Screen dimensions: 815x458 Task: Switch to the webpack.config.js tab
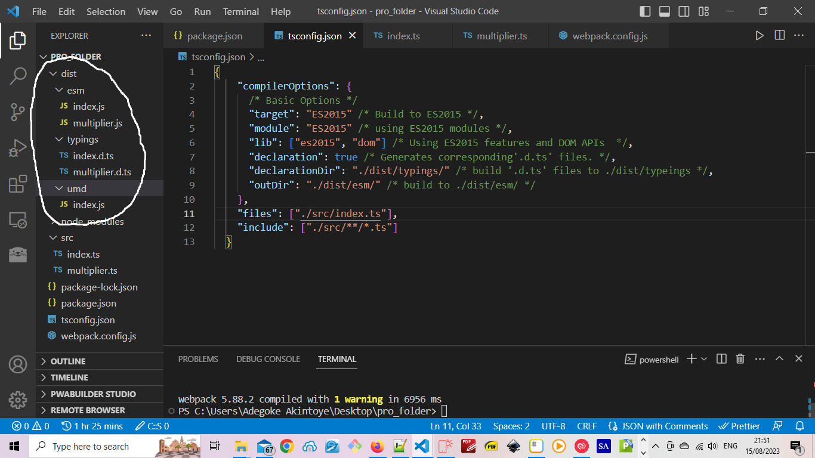pos(609,36)
